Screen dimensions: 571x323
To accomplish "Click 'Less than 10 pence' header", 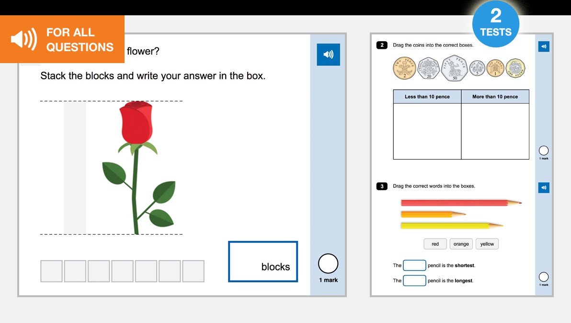I will [x=427, y=97].
